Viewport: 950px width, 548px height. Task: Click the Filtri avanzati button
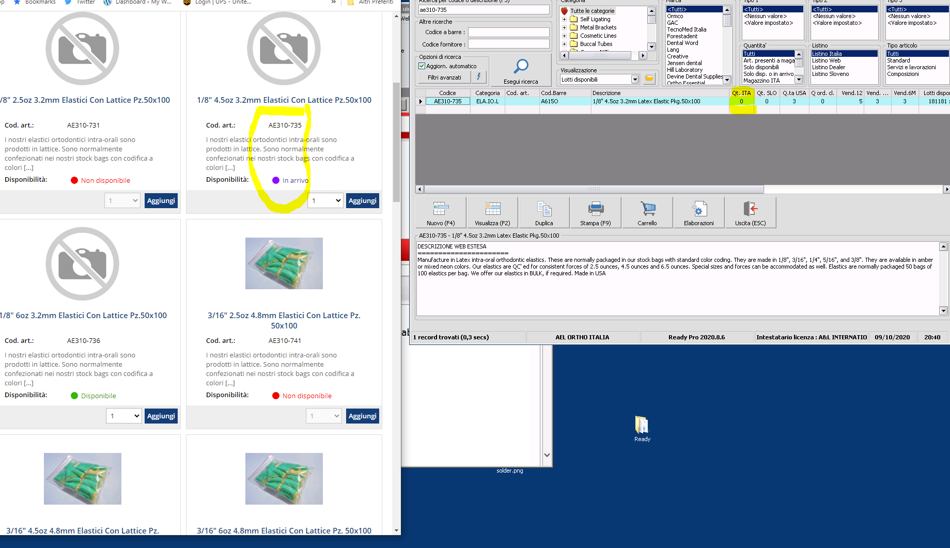click(x=444, y=77)
